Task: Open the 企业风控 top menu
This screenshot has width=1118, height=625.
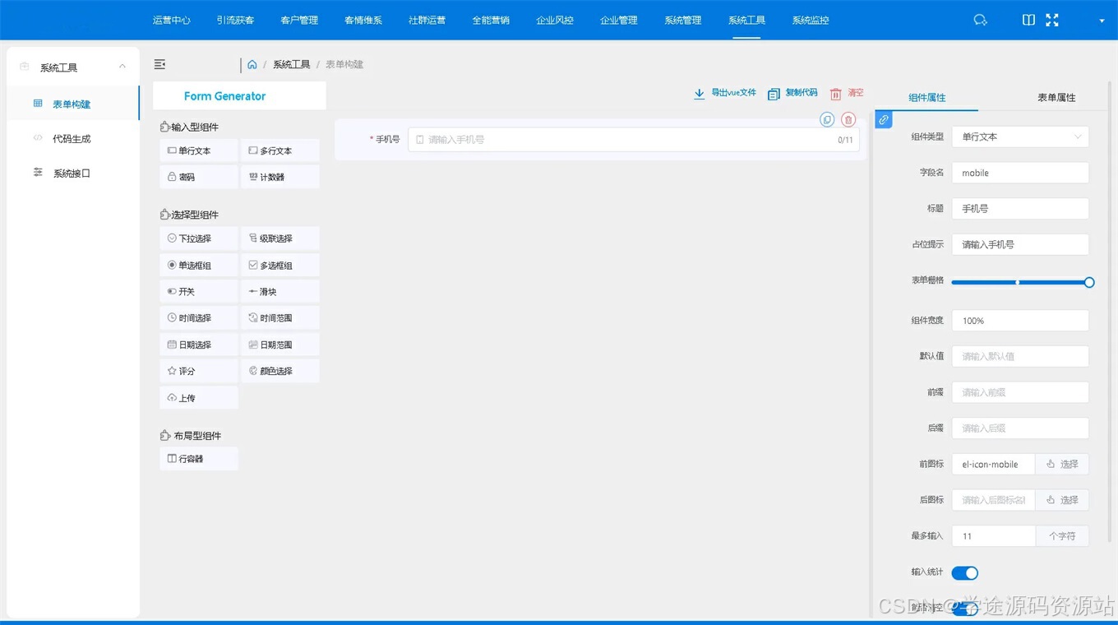Action: [x=555, y=21]
